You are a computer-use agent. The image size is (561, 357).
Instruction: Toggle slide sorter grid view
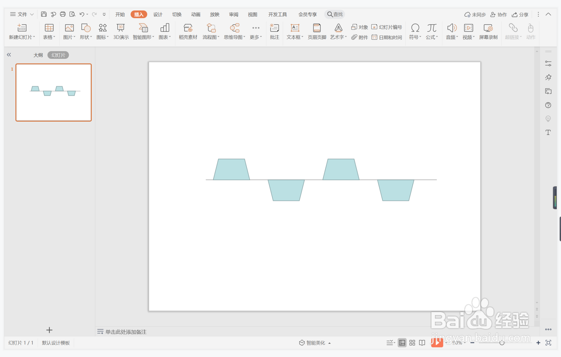(x=412, y=343)
